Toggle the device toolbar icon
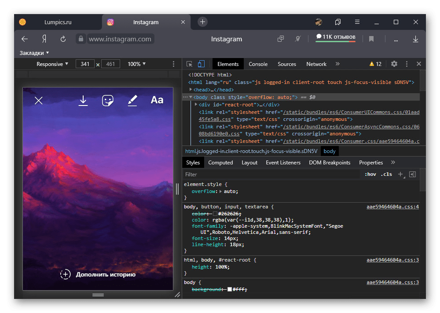The width and height of the screenshot is (440, 313). click(201, 64)
